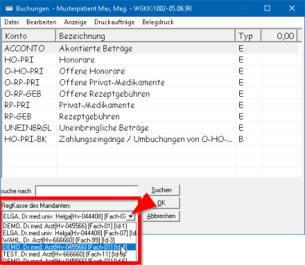Confirm with the OK button
305x265 pixels.
[161, 203]
